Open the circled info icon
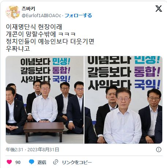This screenshot has height=168, width=167. tap(159, 149)
